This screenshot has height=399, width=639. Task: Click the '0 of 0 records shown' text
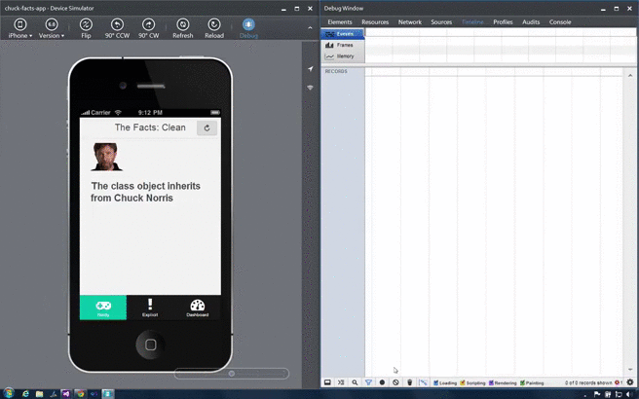pyautogui.click(x=588, y=382)
